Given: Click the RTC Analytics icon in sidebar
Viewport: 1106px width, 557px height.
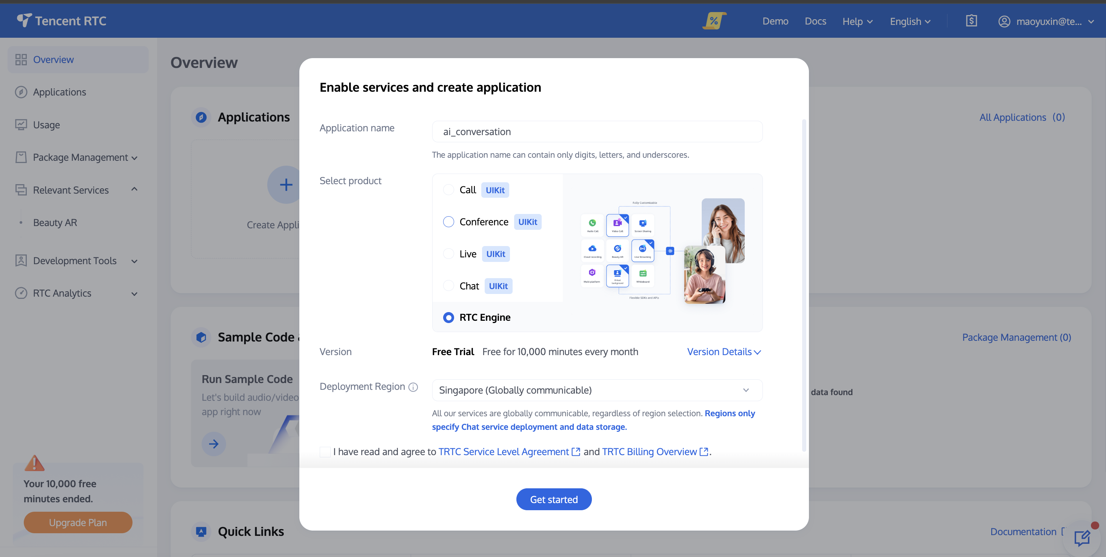Looking at the screenshot, I should [21, 293].
